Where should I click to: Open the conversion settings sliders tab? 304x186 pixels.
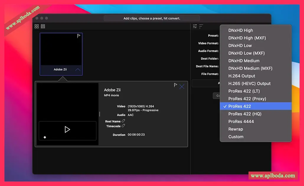click(x=195, y=26)
